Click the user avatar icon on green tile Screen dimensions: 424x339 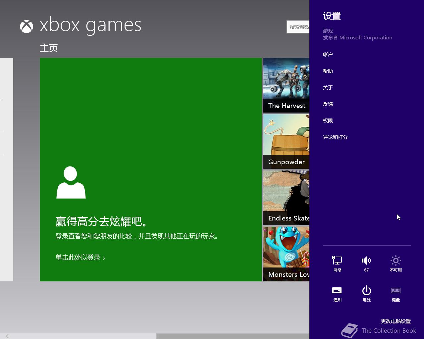point(71,182)
